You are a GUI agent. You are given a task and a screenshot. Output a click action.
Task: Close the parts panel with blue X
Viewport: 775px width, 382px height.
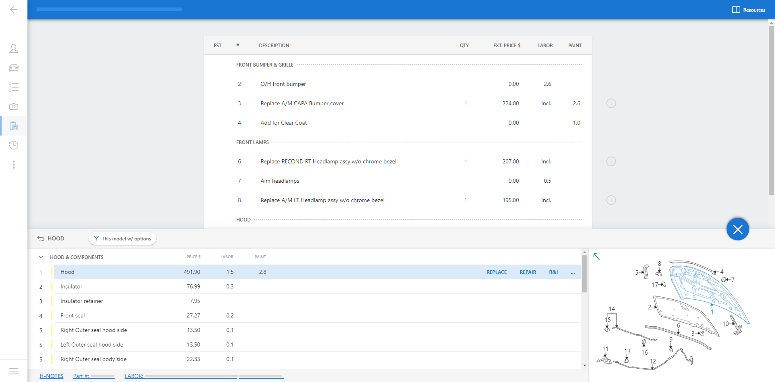(737, 230)
